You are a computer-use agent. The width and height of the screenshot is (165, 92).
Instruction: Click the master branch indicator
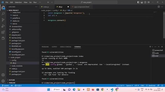[5, 86]
